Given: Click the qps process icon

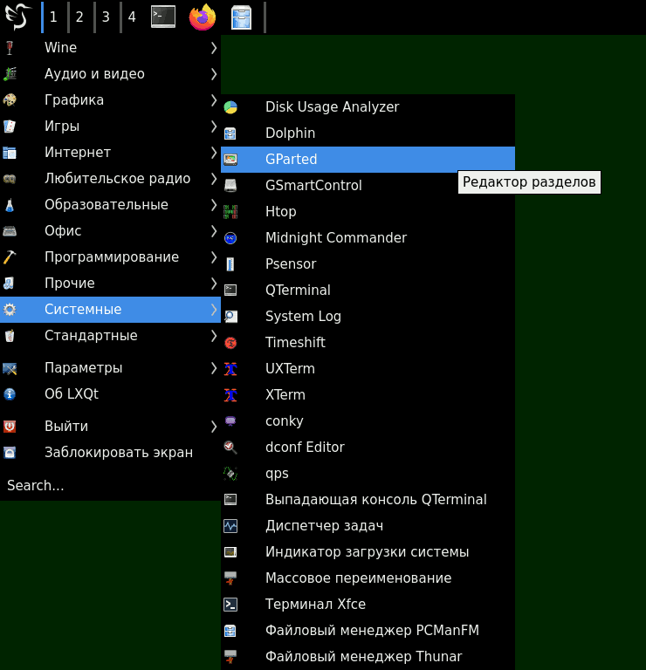Looking at the screenshot, I should pyautogui.click(x=230, y=474).
